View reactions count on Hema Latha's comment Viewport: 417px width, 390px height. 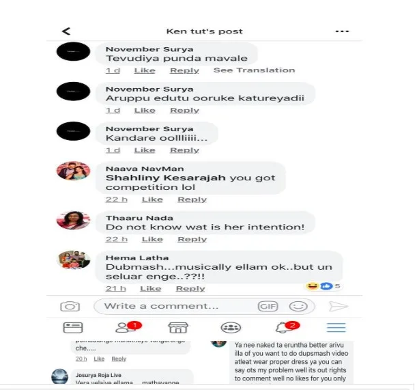[323, 286]
